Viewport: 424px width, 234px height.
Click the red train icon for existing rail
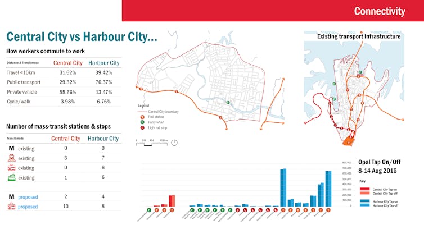click(x=11, y=158)
